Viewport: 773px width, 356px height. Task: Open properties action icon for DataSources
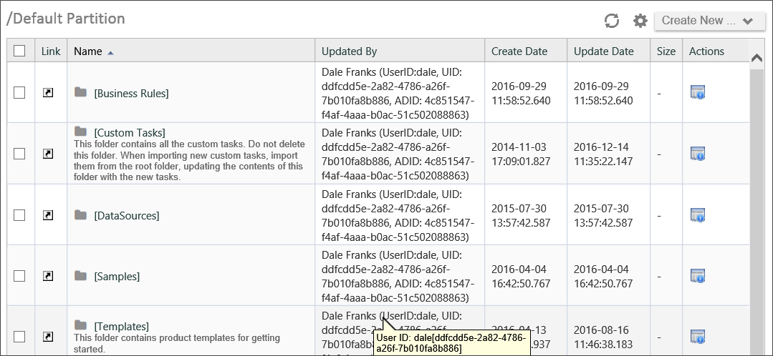pos(698,215)
